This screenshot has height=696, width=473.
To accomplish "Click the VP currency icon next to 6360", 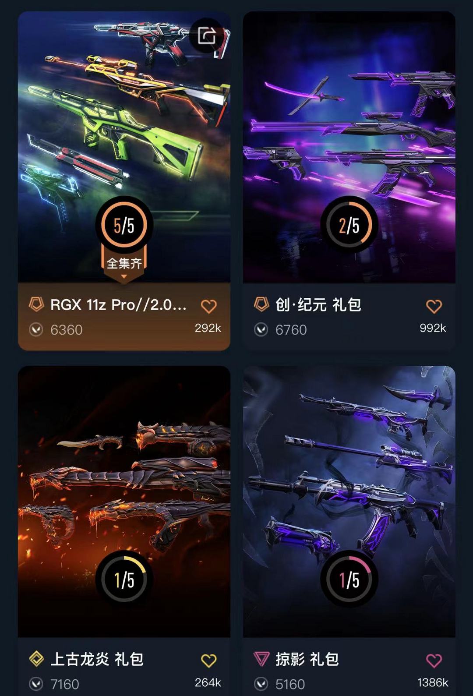I will pos(36,329).
